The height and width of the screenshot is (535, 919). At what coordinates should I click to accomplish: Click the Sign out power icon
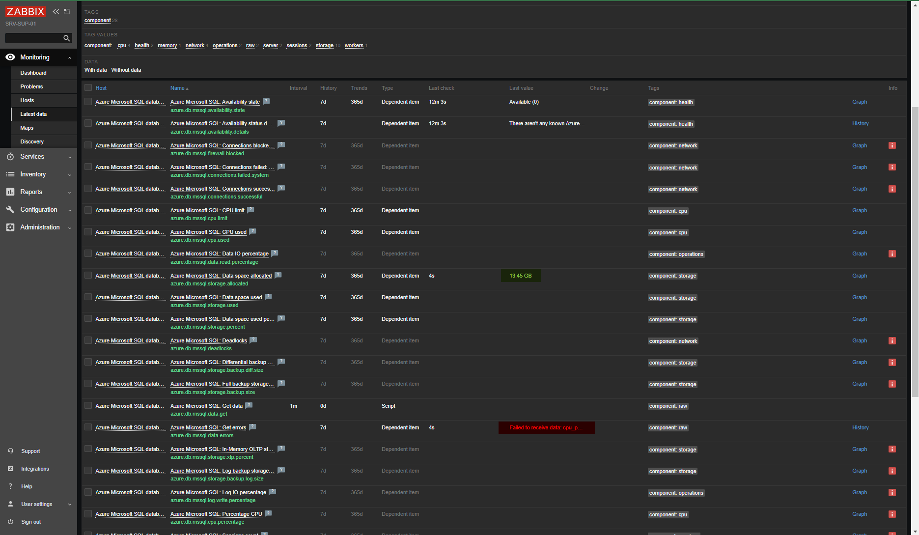coord(10,522)
